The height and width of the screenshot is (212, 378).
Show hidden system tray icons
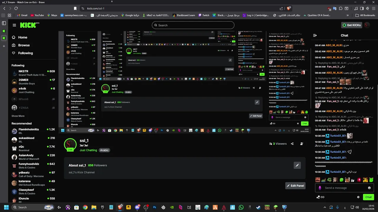[325, 207]
